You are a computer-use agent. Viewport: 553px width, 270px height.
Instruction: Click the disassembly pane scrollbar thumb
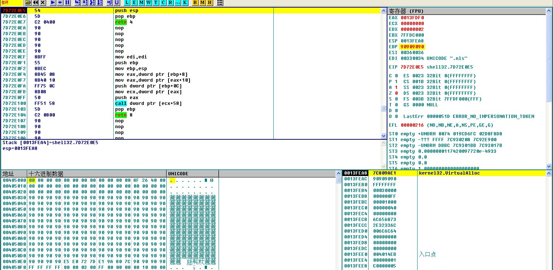click(x=384, y=109)
